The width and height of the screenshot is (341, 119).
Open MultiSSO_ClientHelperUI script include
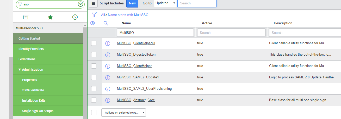136,43
